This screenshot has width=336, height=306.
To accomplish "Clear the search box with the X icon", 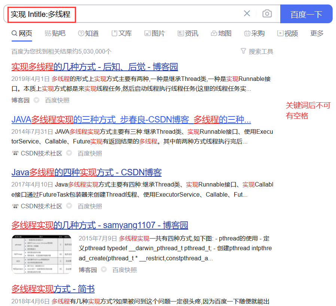I will (247, 13).
